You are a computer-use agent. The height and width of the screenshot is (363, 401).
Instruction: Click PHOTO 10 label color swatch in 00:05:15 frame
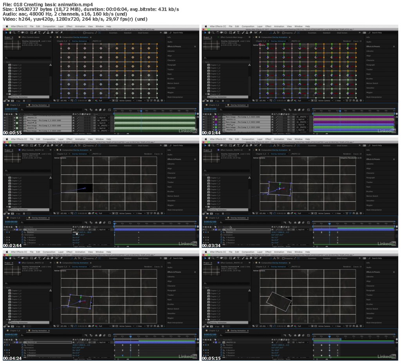[216, 343]
